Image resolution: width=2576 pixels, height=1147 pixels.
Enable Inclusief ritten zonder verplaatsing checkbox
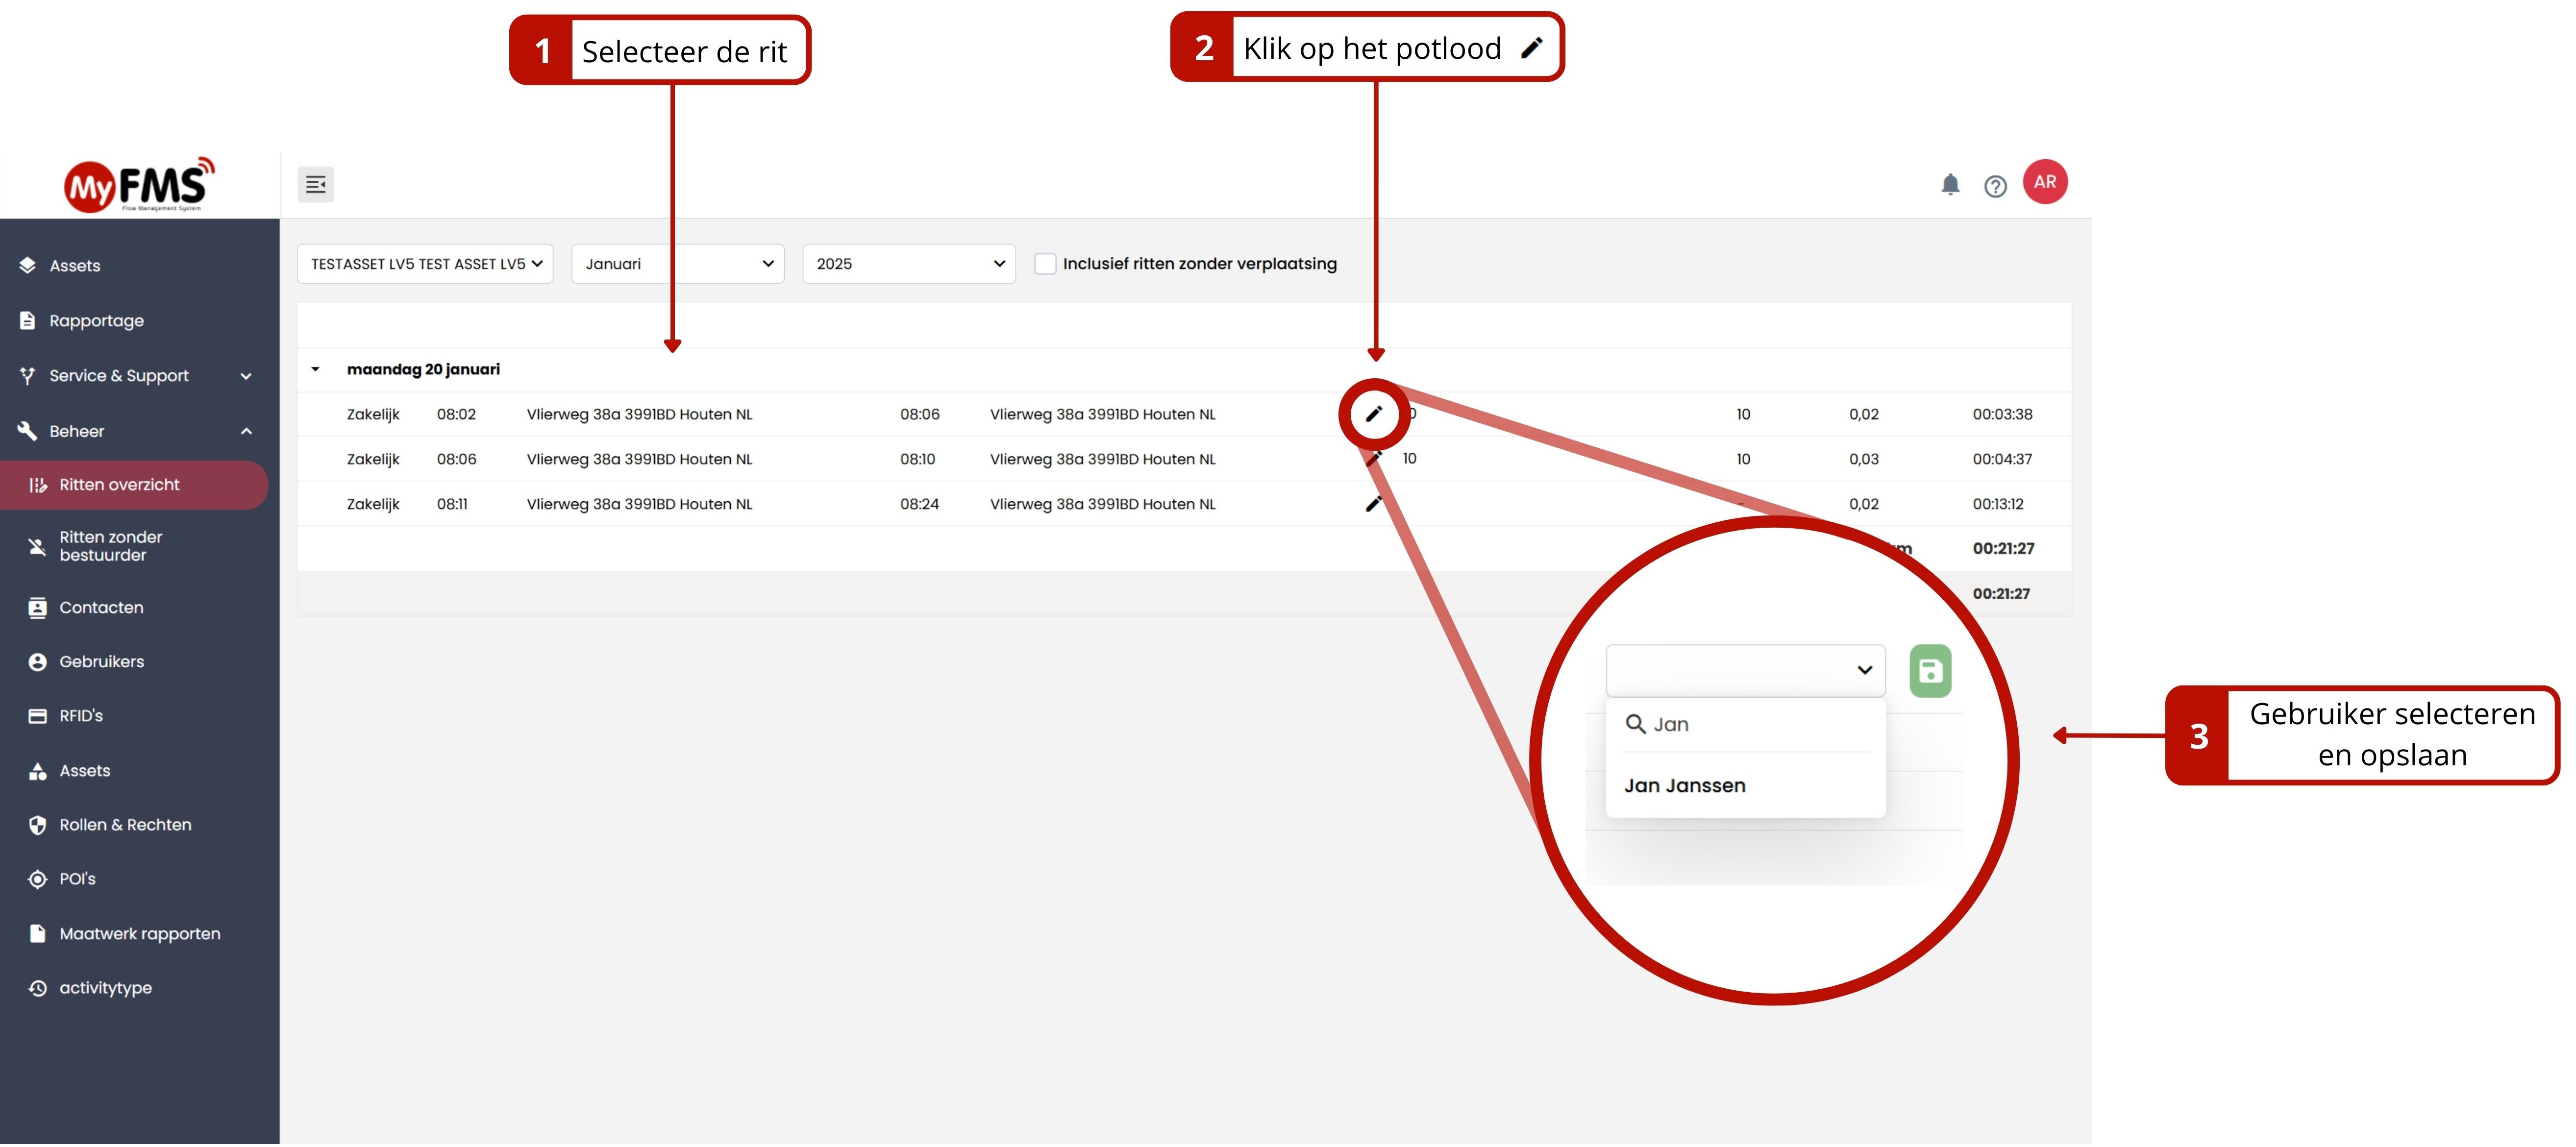[1044, 264]
